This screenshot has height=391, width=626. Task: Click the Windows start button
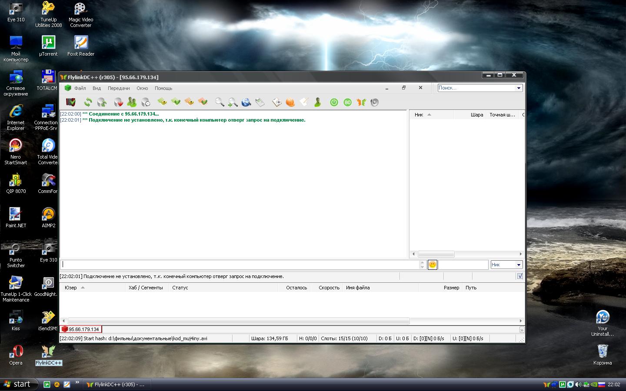pos(17,384)
